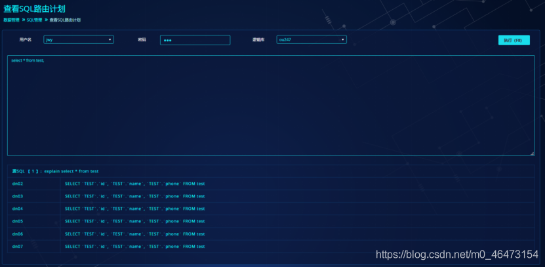
Task: Open the 用户名 dropdown showing jwy
Action: point(79,39)
